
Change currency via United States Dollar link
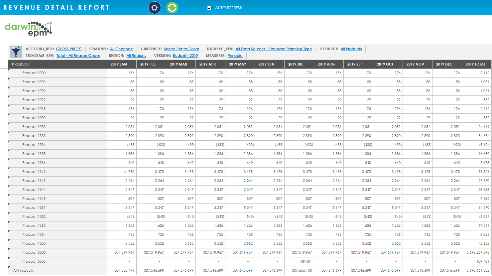pyautogui.click(x=181, y=49)
